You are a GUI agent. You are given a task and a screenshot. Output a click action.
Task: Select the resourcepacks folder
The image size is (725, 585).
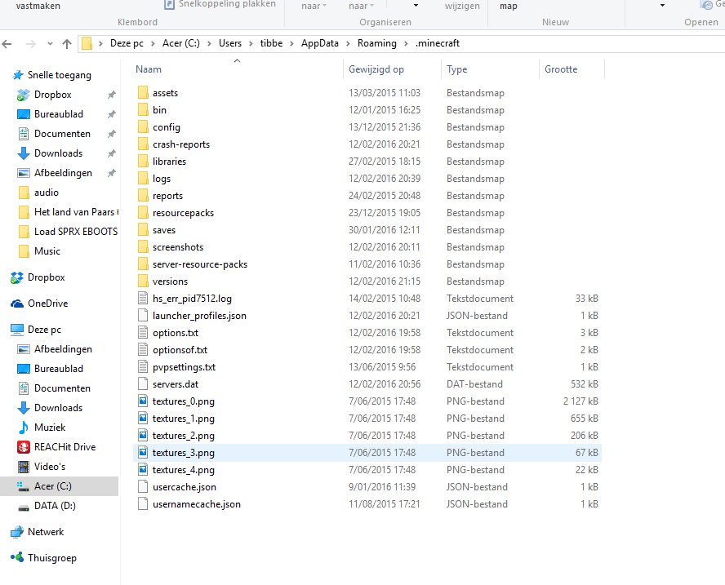pos(183,213)
